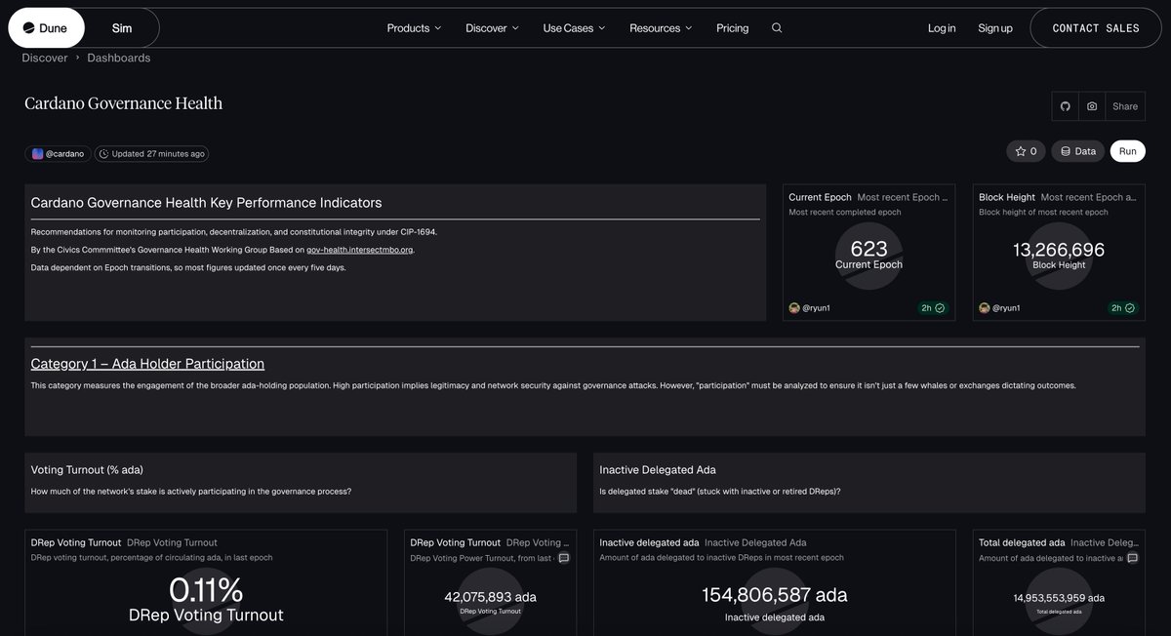
Task: Select the 0.11% DRep Voting Turnout value
Action: coord(206,590)
